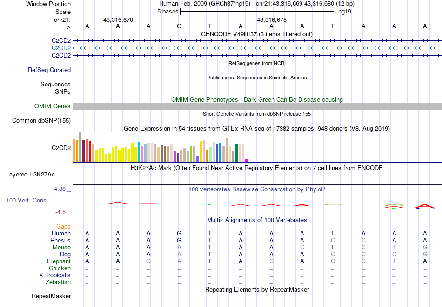The width and height of the screenshot is (442, 307).
Task: Click the OMIM Genes label
Action: (x=53, y=106)
